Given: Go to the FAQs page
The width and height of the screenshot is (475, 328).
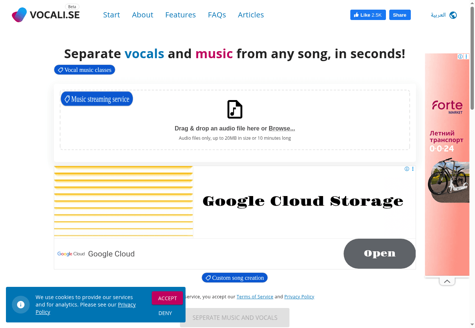Looking at the screenshot, I should click(217, 15).
